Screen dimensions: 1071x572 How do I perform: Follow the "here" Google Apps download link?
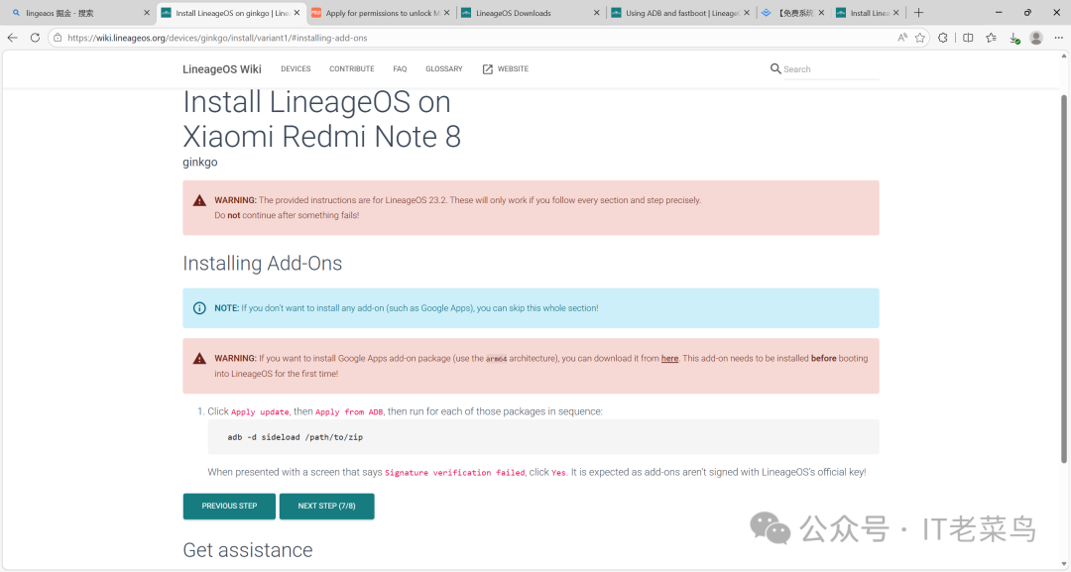click(x=669, y=359)
